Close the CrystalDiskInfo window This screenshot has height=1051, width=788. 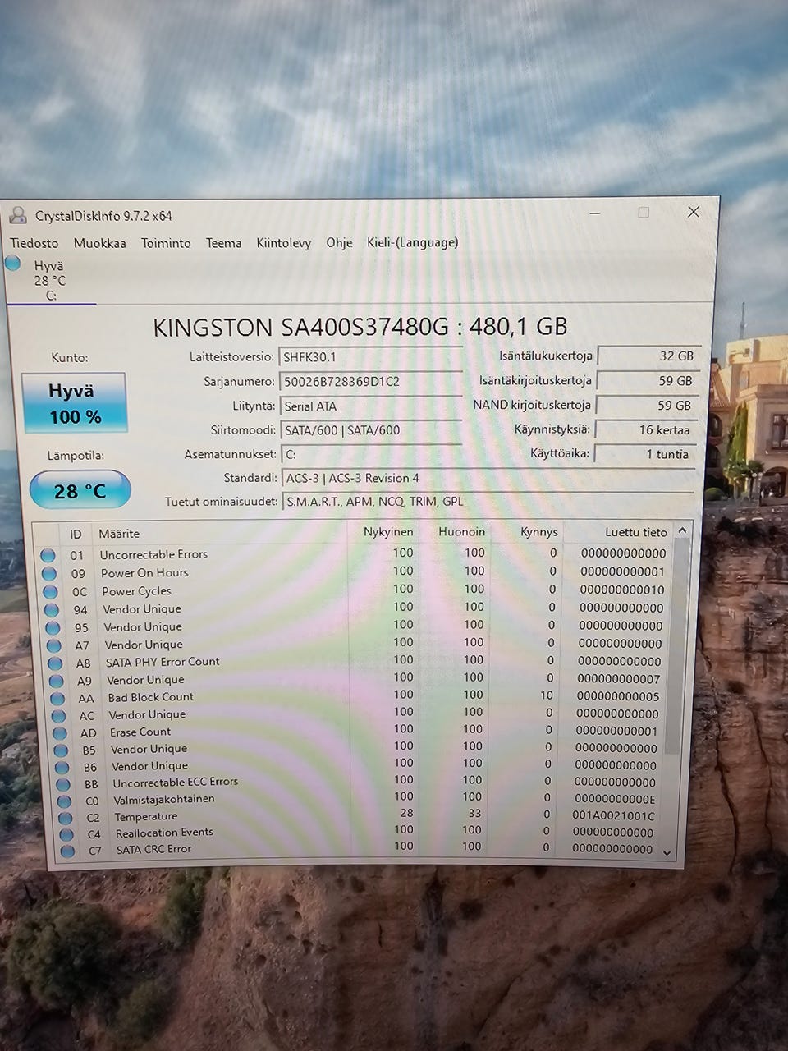pos(694,212)
